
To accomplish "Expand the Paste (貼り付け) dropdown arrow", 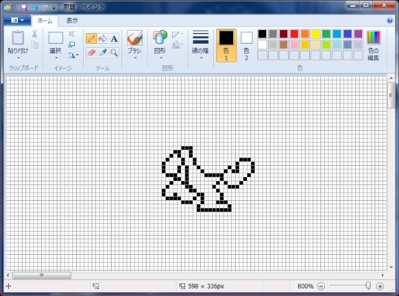I will click(x=18, y=58).
